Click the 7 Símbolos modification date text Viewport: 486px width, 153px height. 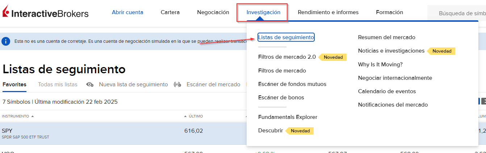(60, 102)
